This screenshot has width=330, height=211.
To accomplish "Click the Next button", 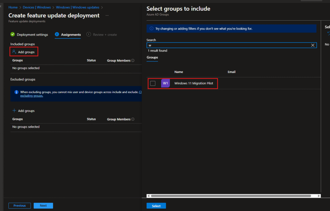I will 43,206.
